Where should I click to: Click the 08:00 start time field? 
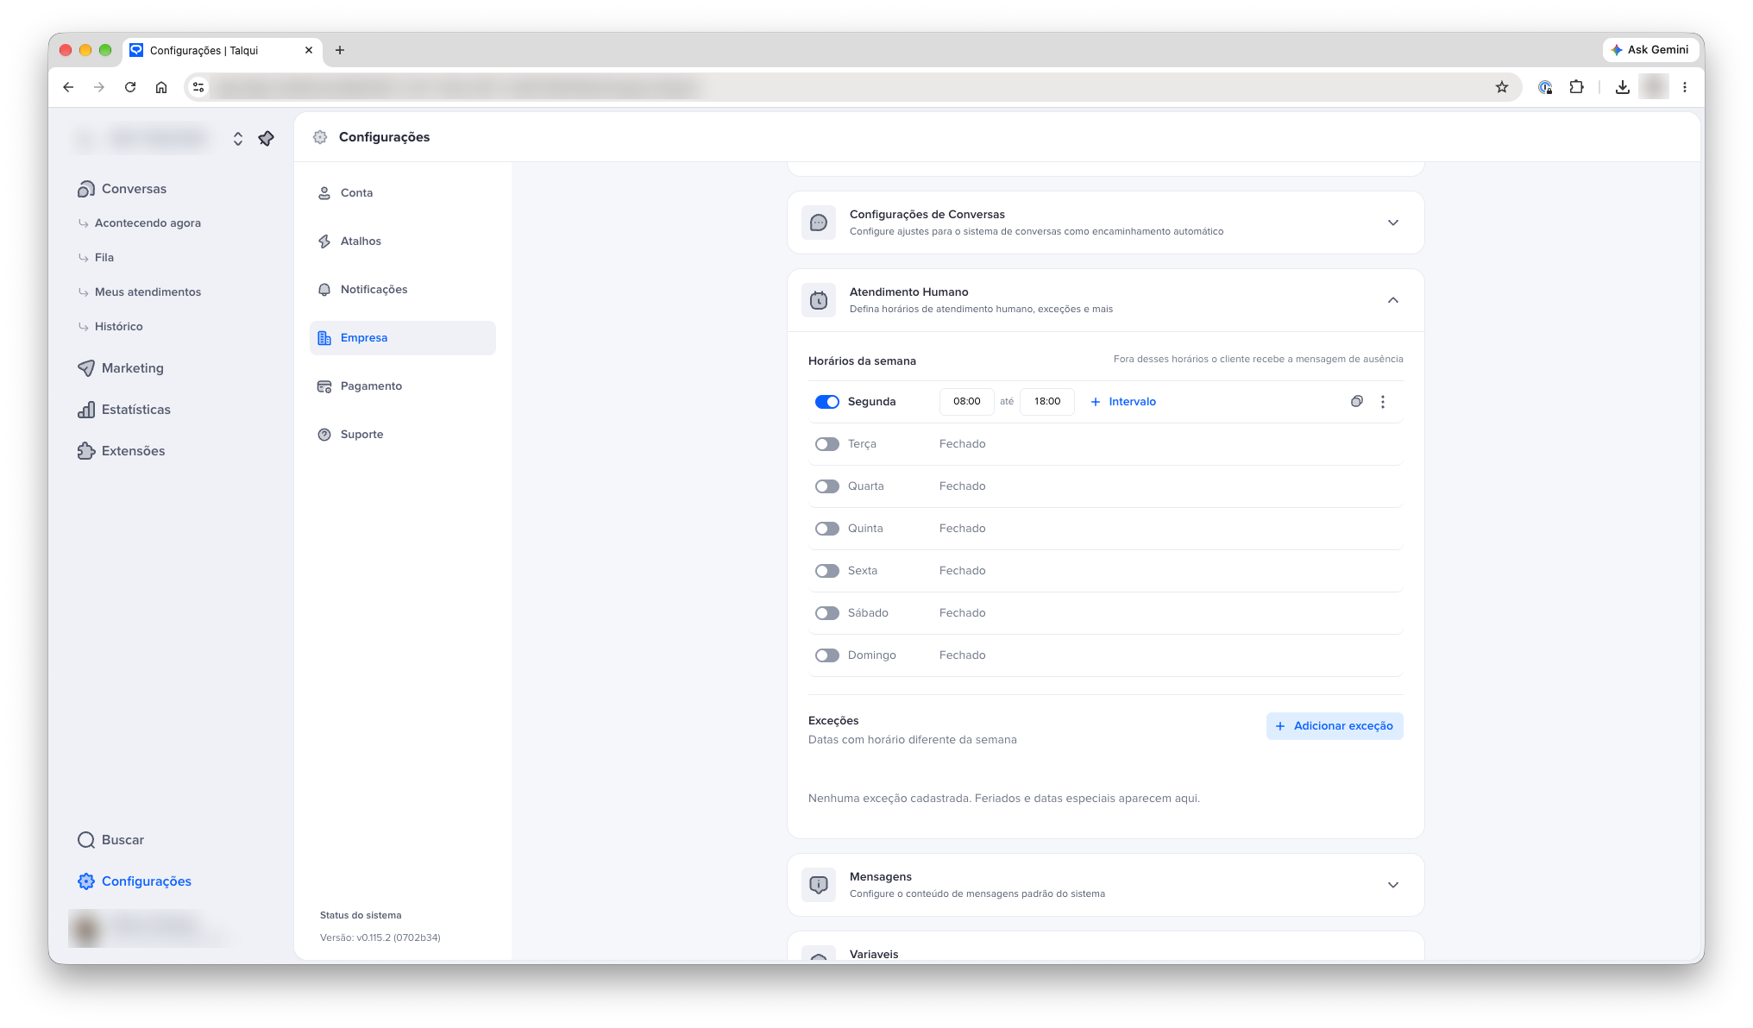(966, 402)
